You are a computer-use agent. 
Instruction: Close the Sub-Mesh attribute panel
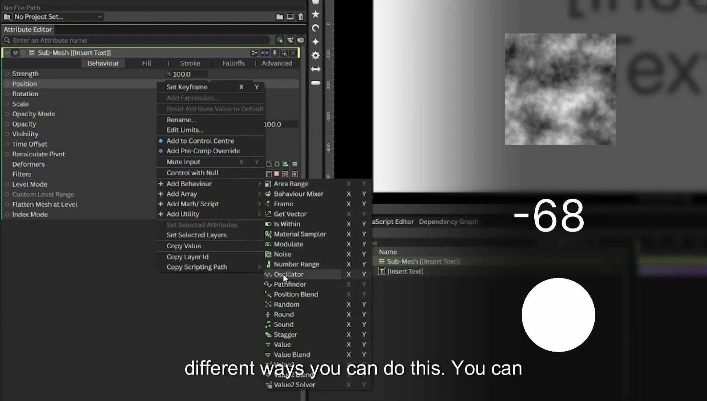pyautogui.click(x=293, y=53)
